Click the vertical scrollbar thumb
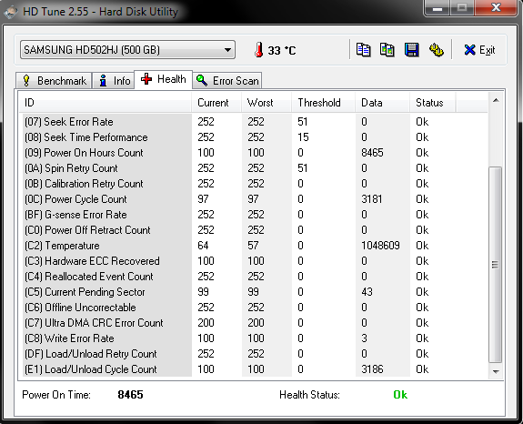The width and height of the screenshot is (523, 424). tap(496, 265)
